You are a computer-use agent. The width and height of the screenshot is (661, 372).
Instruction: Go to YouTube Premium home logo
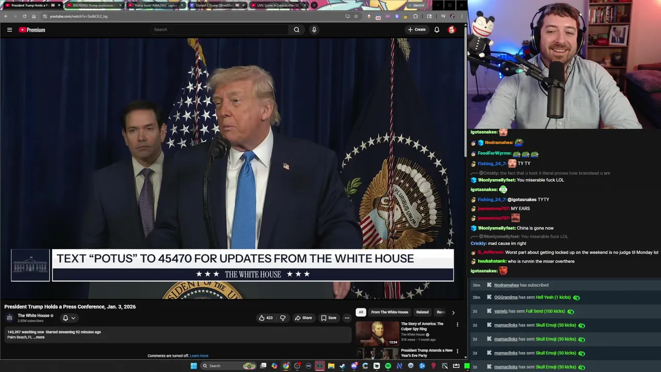click(32, 30)
